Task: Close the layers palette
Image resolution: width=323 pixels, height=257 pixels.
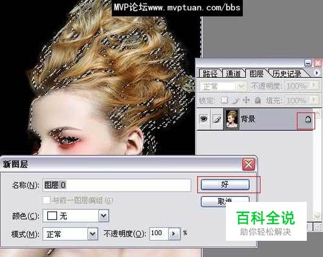Action: click(317, 63)
